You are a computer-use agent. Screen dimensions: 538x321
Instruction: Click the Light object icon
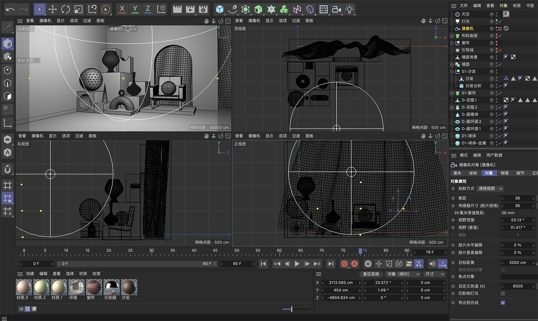coord(349,9)
